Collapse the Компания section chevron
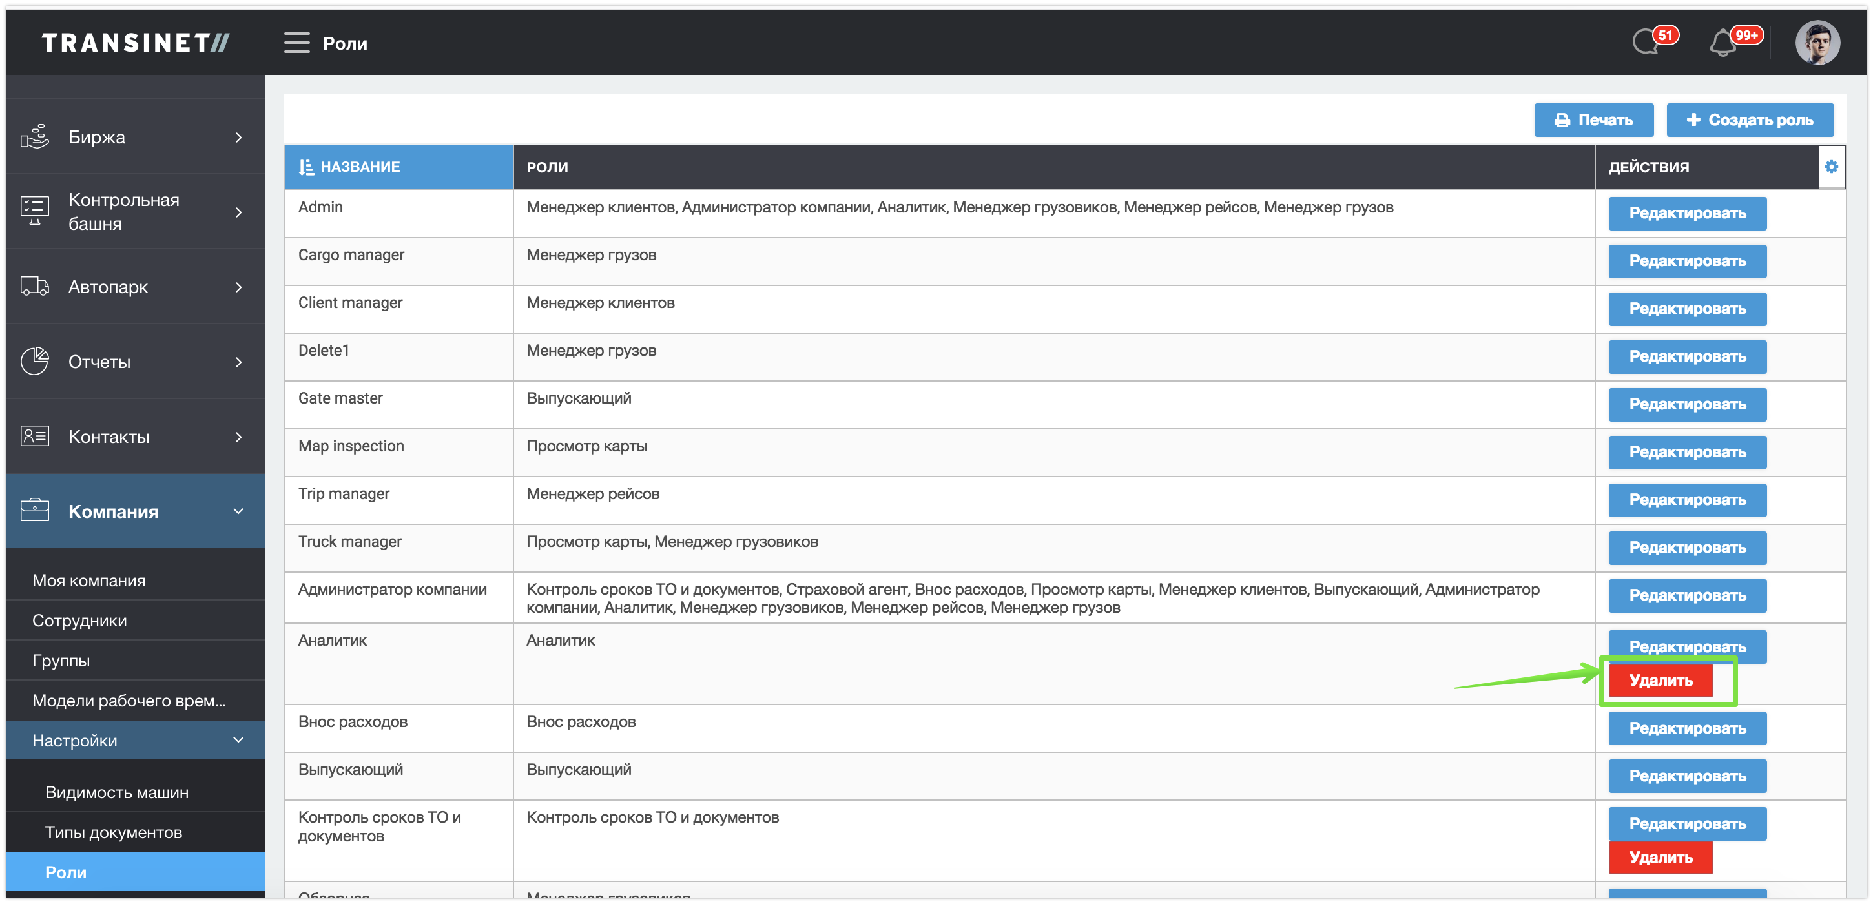This screenshot has height=904, width=1873. pyautogui.click(x=238, y=511)
